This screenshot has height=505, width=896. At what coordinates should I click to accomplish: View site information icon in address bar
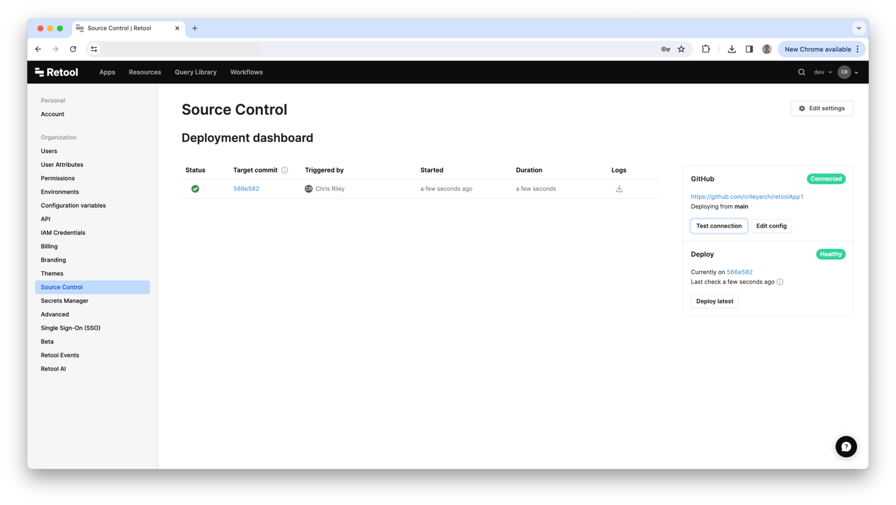pos(94,49)
